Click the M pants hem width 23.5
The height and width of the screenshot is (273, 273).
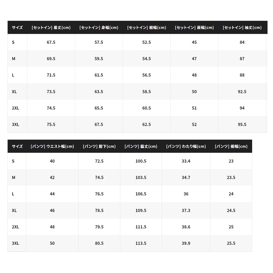[231, 177]
